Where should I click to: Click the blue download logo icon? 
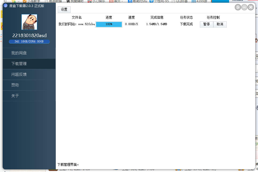(5, 6)
